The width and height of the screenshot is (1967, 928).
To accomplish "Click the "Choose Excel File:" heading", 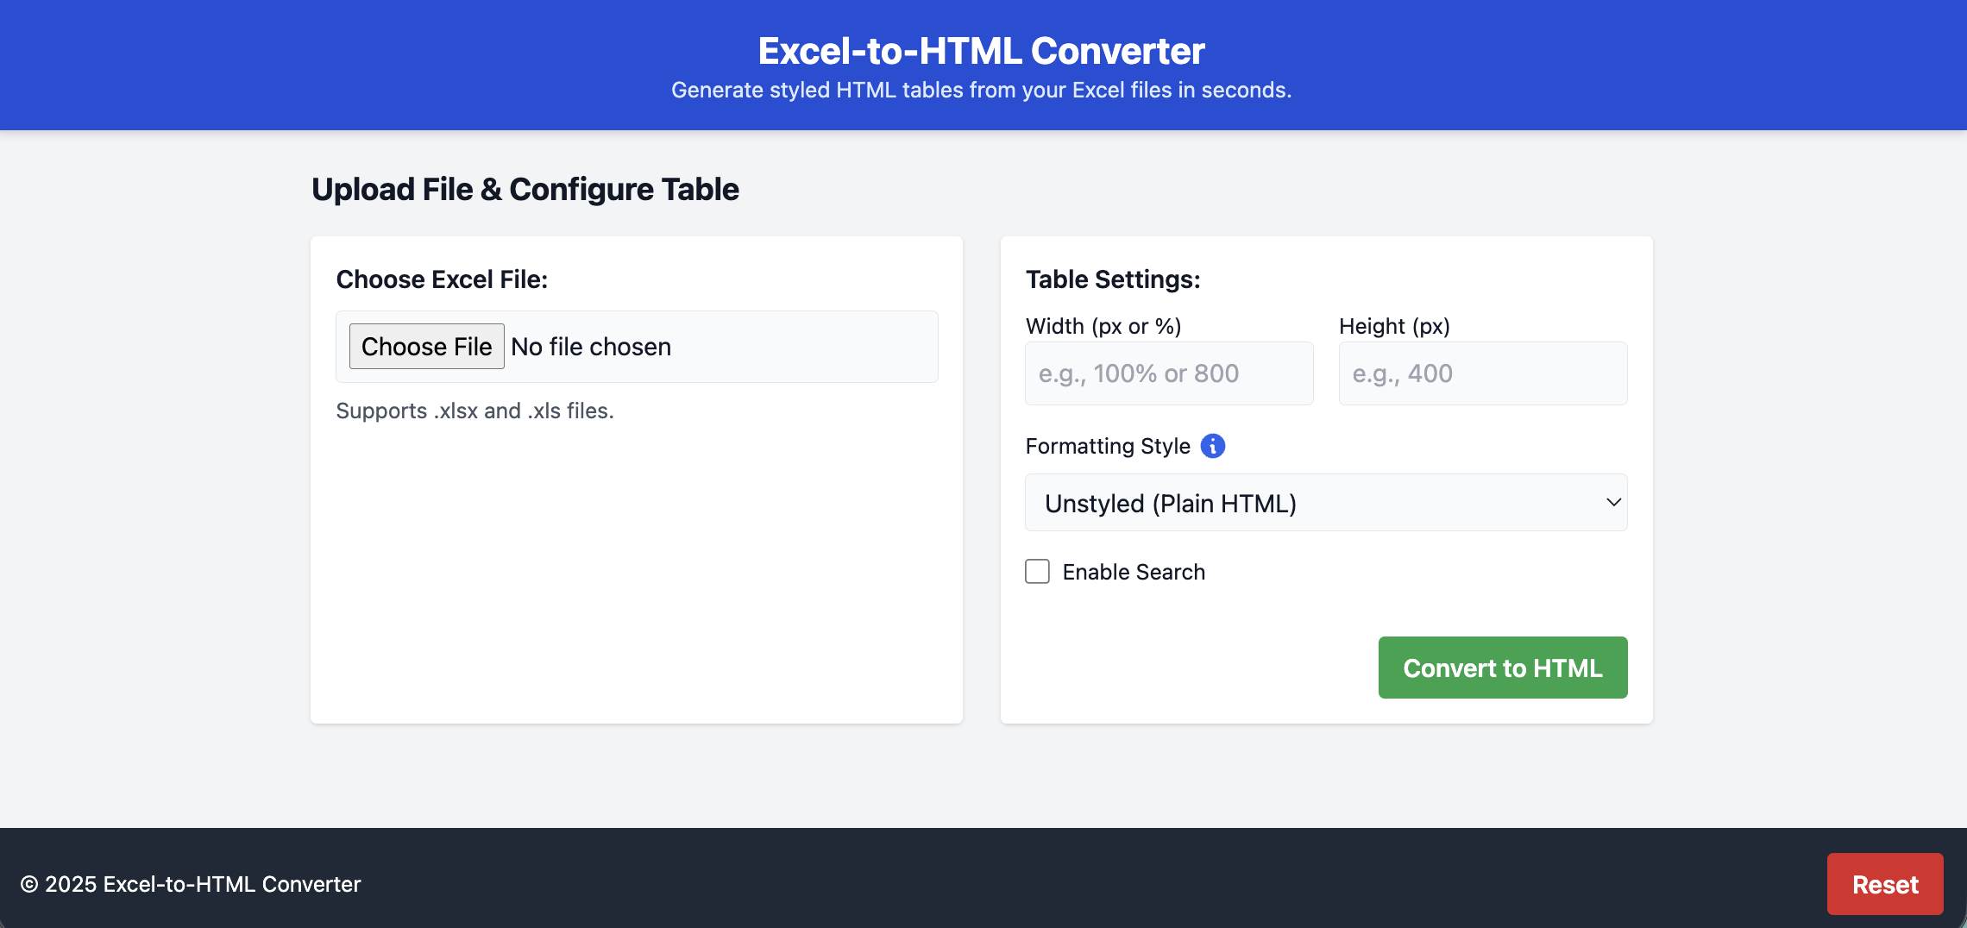I will click(442, 279).
